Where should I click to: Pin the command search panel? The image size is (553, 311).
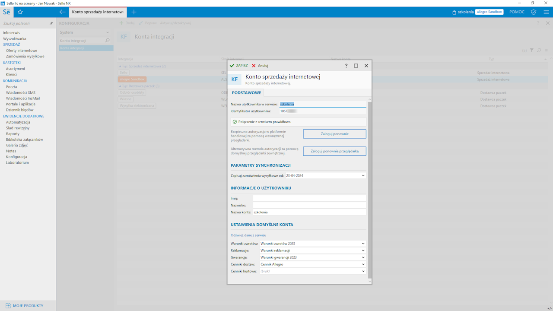click(51, 23)
